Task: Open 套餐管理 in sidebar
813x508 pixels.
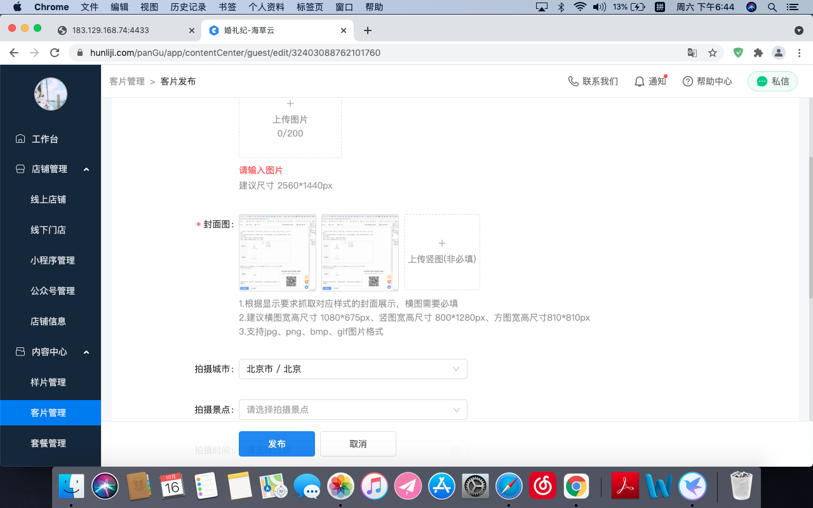Action: tap(48, 443)
